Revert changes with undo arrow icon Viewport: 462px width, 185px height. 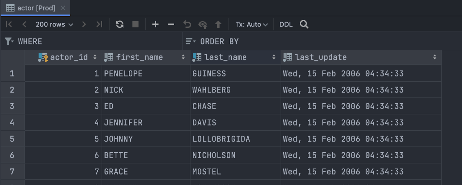(187, 24)
